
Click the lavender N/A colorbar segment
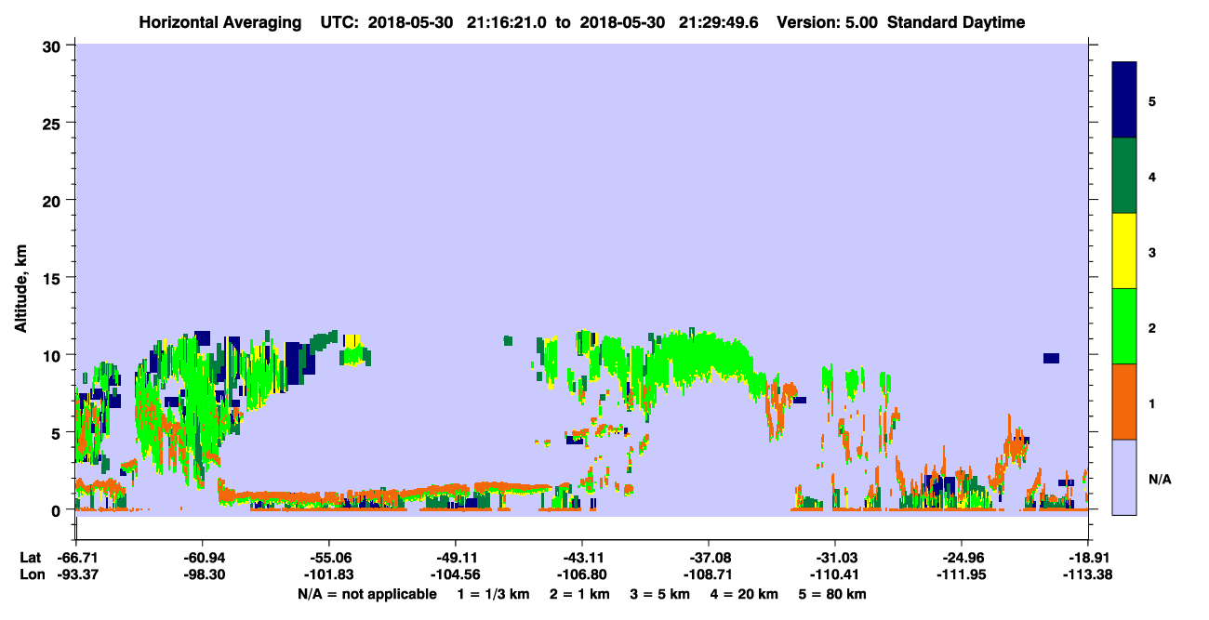click(x=1124, y=477)
